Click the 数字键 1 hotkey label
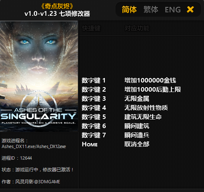204x192 pixels. [94, 80]
